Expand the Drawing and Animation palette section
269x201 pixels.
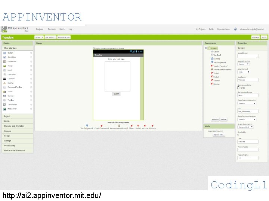pyautogui.click(x=17, y=126)
